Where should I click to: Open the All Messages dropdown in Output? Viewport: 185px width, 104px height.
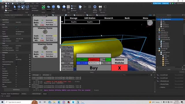click(37, 75)
